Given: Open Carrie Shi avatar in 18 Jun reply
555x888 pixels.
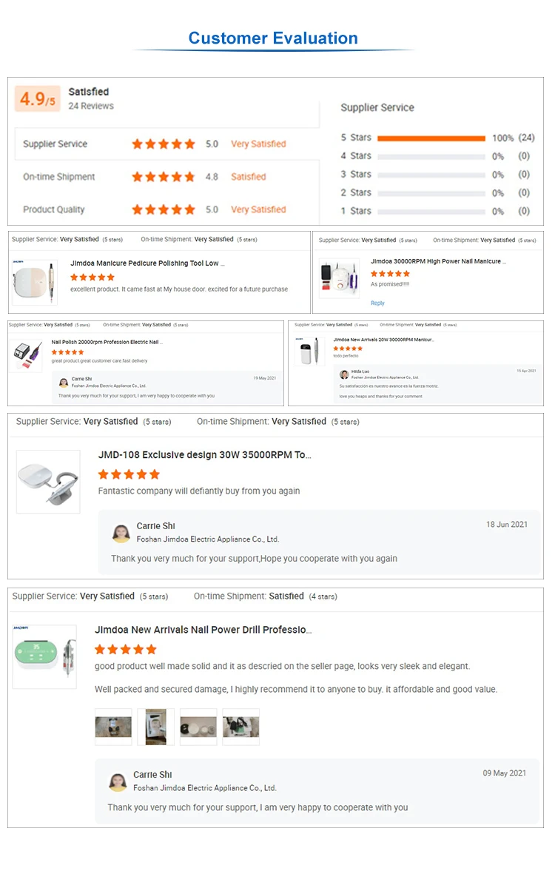Looking at the screenshot, I should pos(121,533).
